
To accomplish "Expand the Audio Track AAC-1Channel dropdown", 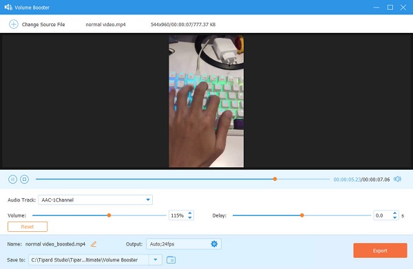I will pyautogui.click(x=148, y=200).
